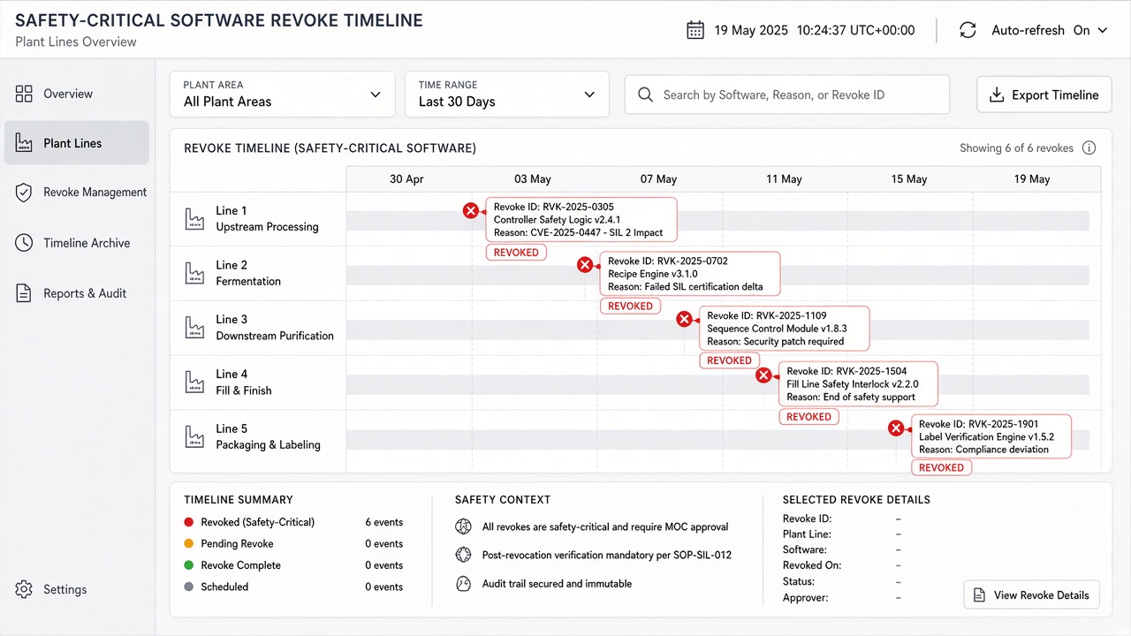Screen dimensions: 1131x636
Task: Expand the Plant Area dropdown
Action: point(282,95)
